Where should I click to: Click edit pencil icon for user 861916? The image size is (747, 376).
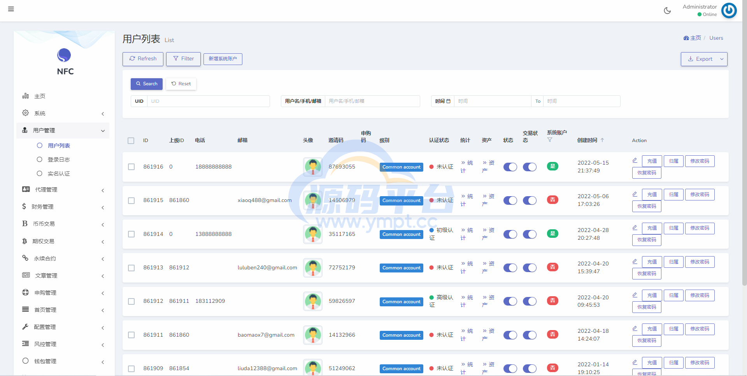pos(635,160)
